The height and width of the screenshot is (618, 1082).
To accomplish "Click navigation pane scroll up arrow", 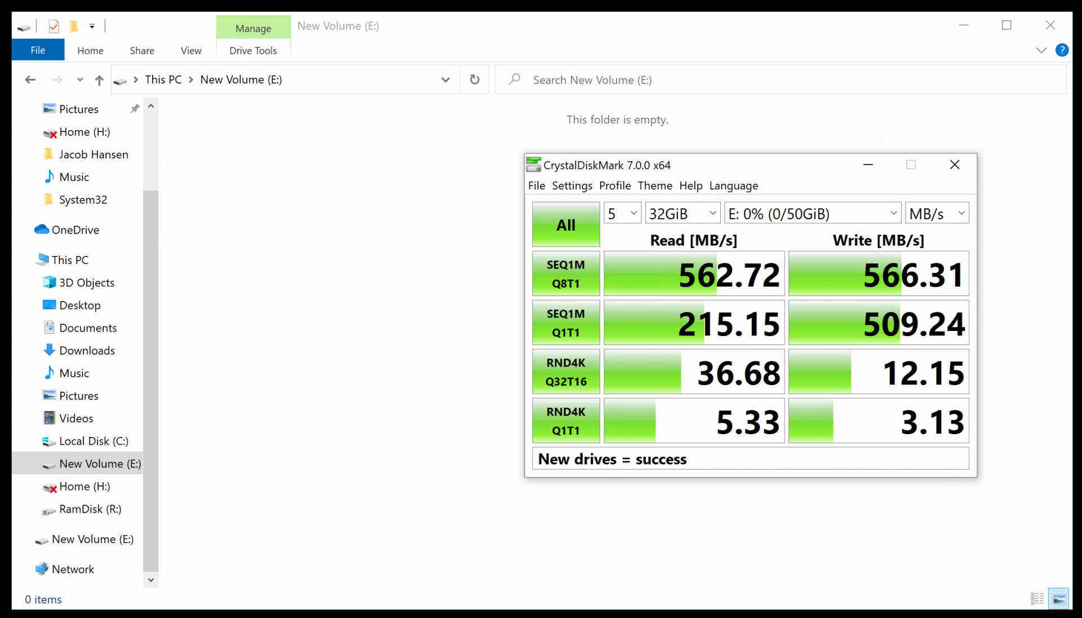I will click(150, 106).
